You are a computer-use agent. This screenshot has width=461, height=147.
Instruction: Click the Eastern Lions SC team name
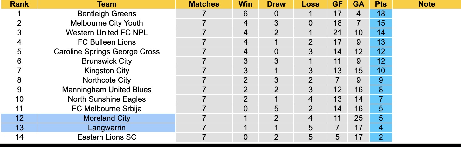tap(107, 137)
